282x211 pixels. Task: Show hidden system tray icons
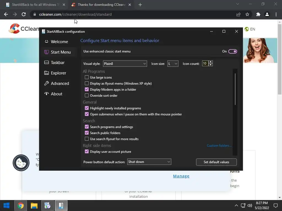[x=236, y=206]
